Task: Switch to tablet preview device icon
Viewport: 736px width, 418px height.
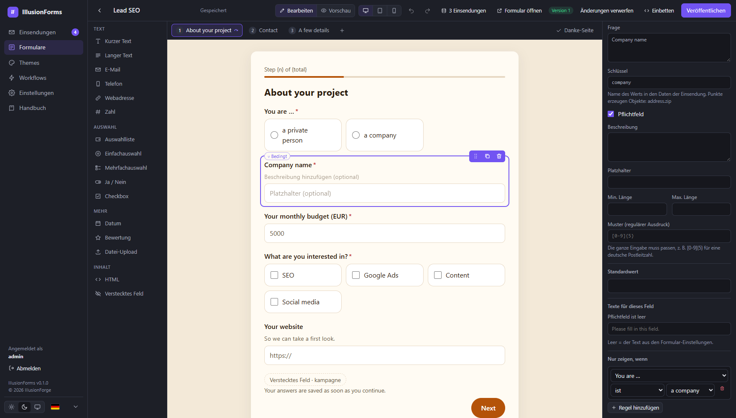Action: click(380, 10)
